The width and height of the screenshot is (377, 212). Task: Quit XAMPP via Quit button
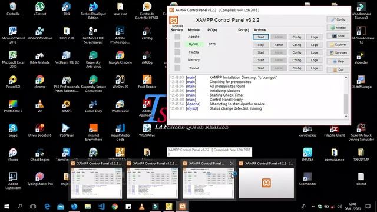point(338,70)
